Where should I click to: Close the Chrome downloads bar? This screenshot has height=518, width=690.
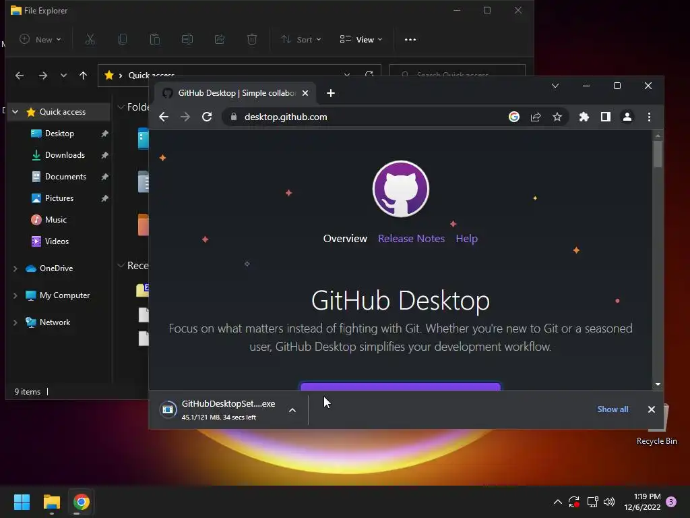tap(652, 409)
